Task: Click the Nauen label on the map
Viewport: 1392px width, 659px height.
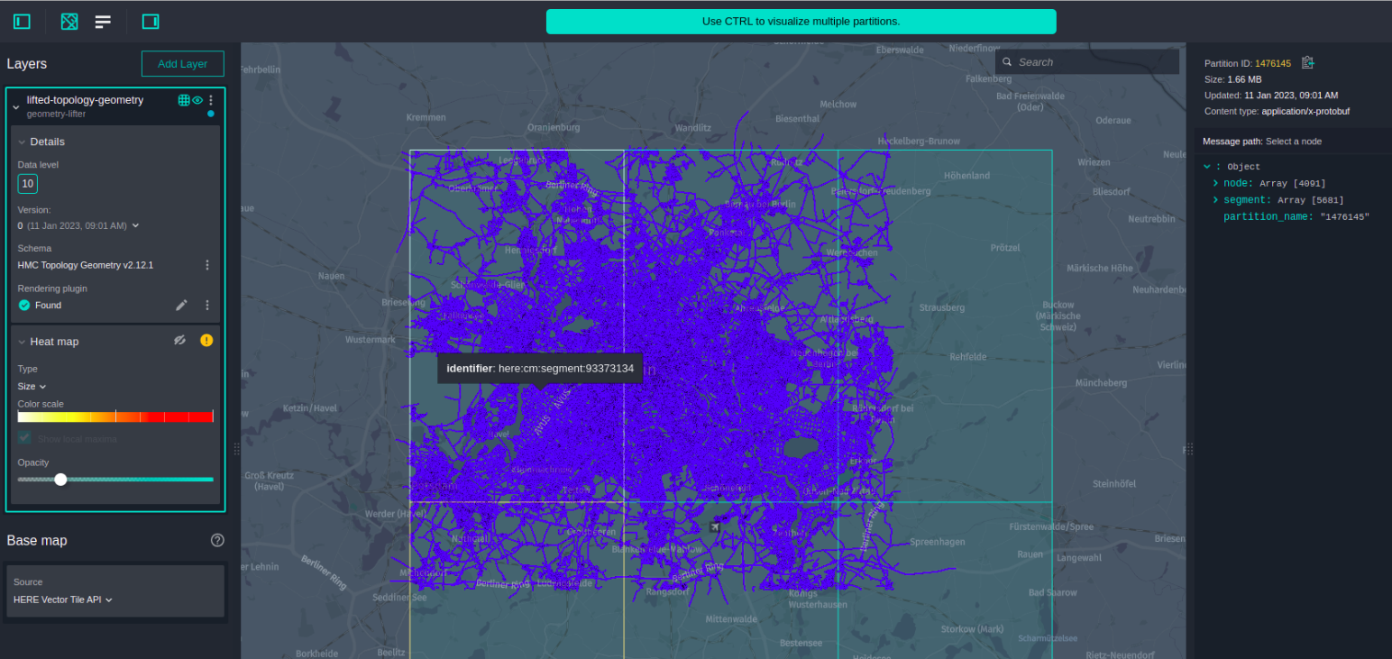Action: pos(331,276)
